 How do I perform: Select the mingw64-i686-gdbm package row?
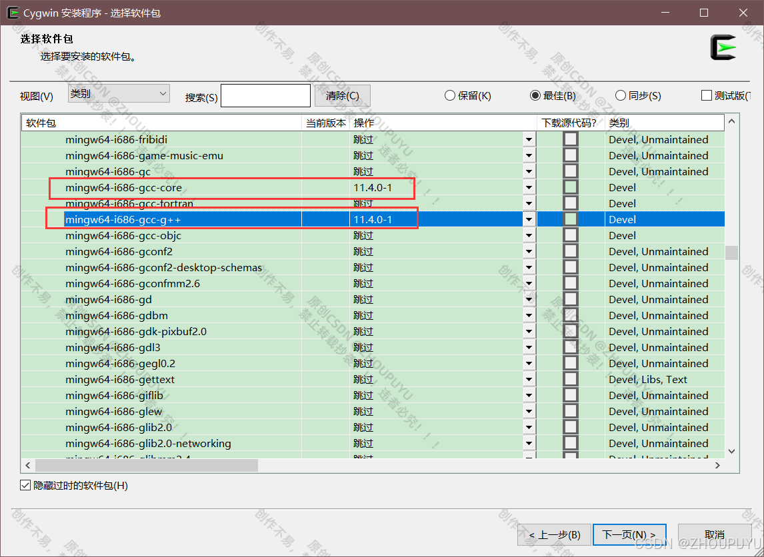(373, 316)
